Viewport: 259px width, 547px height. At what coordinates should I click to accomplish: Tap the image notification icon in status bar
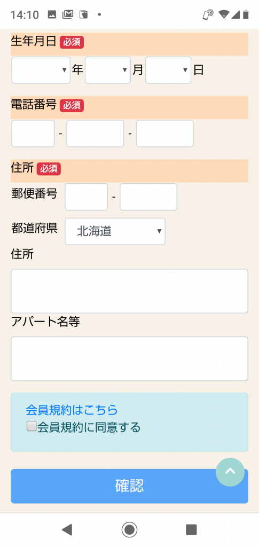pyautogui.click(x=52, y=14)
